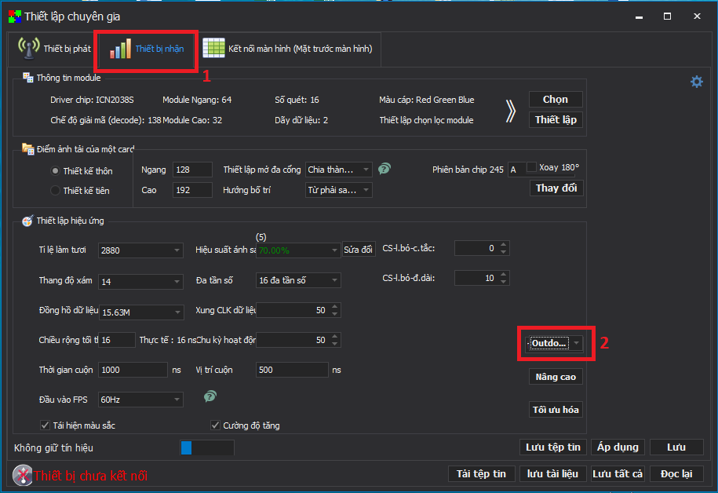Open the Thiết bị nhận tab
This screenshot has height=493, width=718.
coord(146,49)
